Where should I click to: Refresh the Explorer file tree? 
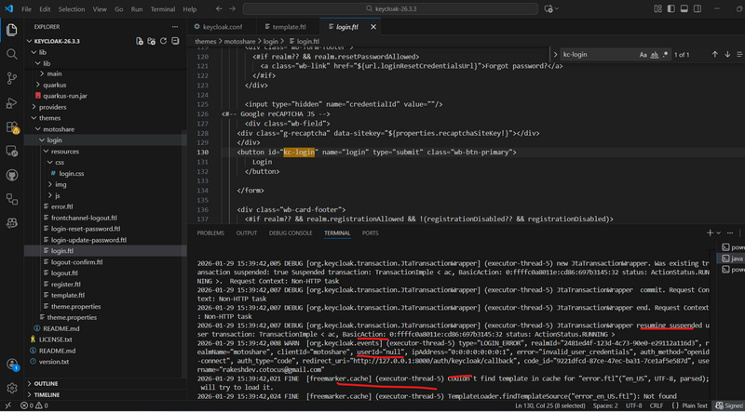pos(163,41)
